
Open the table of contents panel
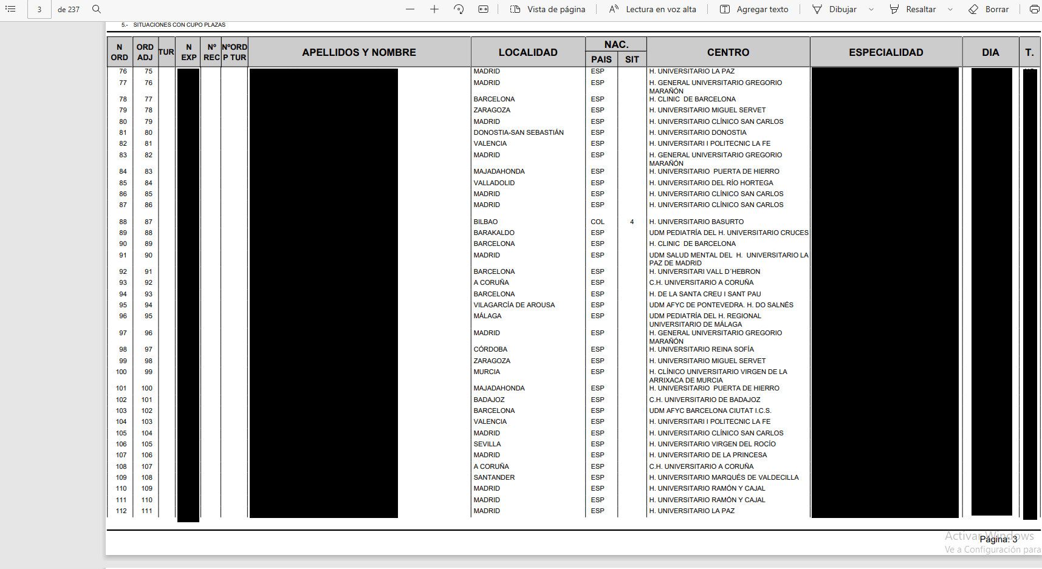(10, 9)
